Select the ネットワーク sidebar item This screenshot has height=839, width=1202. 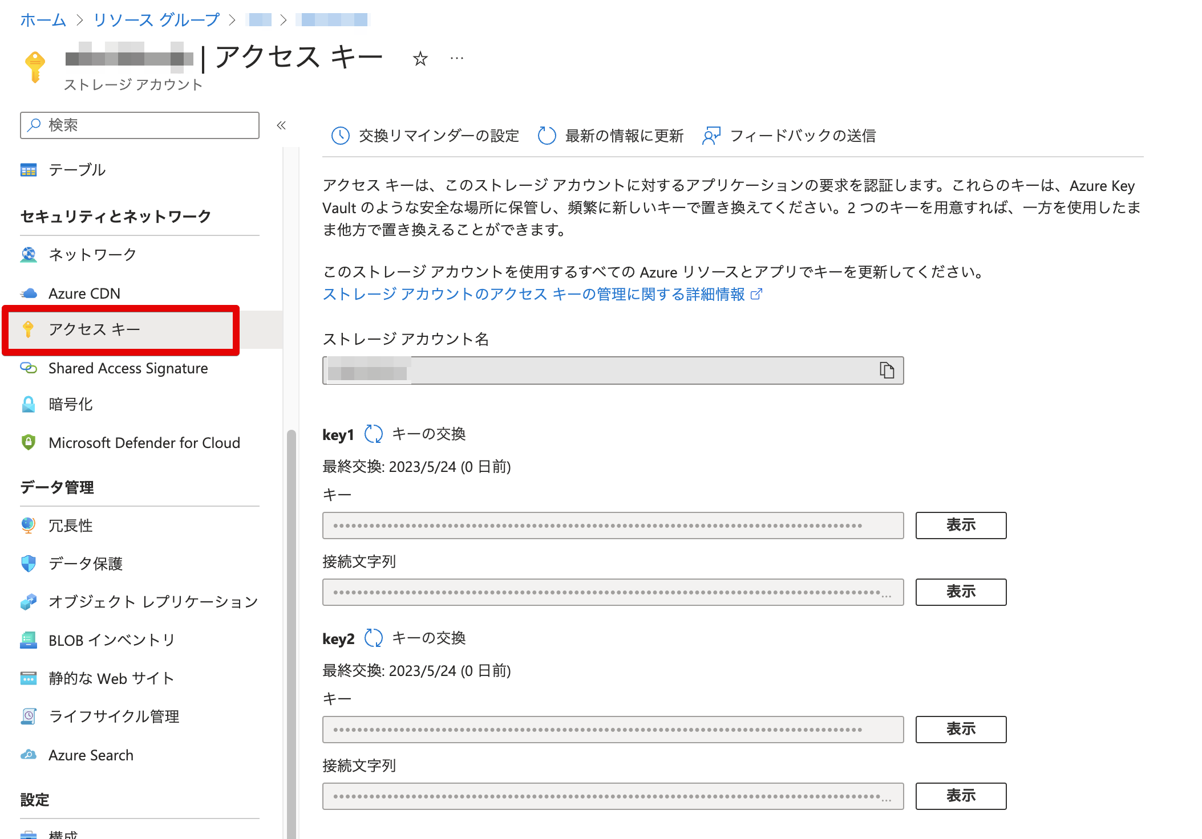click(92, 255)
